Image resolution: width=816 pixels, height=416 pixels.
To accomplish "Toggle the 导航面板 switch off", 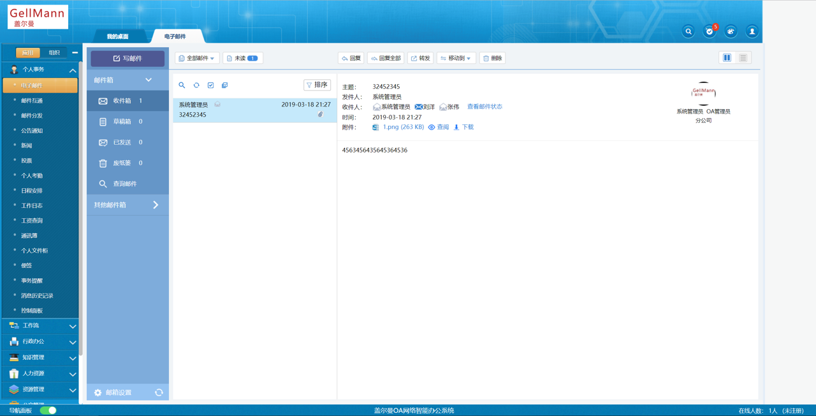I will (x=48, y=410).
